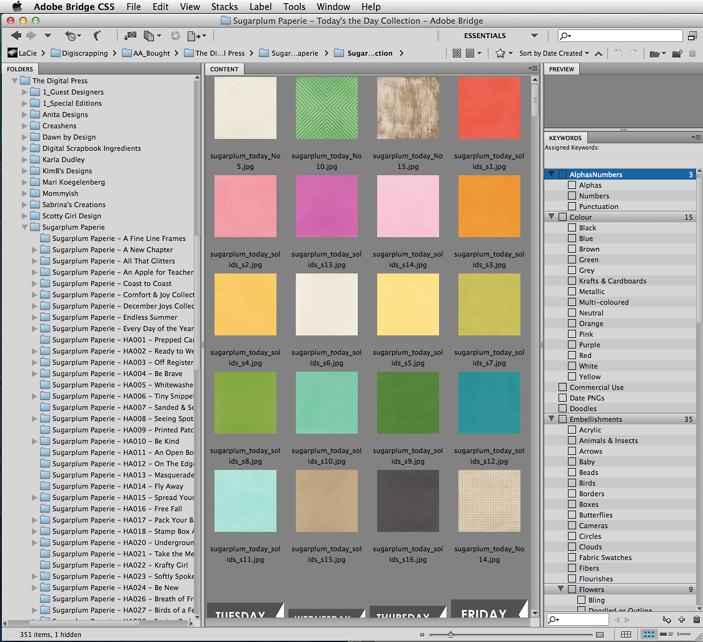703x642 pixels.
Task: View content as list icon
Action: [x=684, y=634]
